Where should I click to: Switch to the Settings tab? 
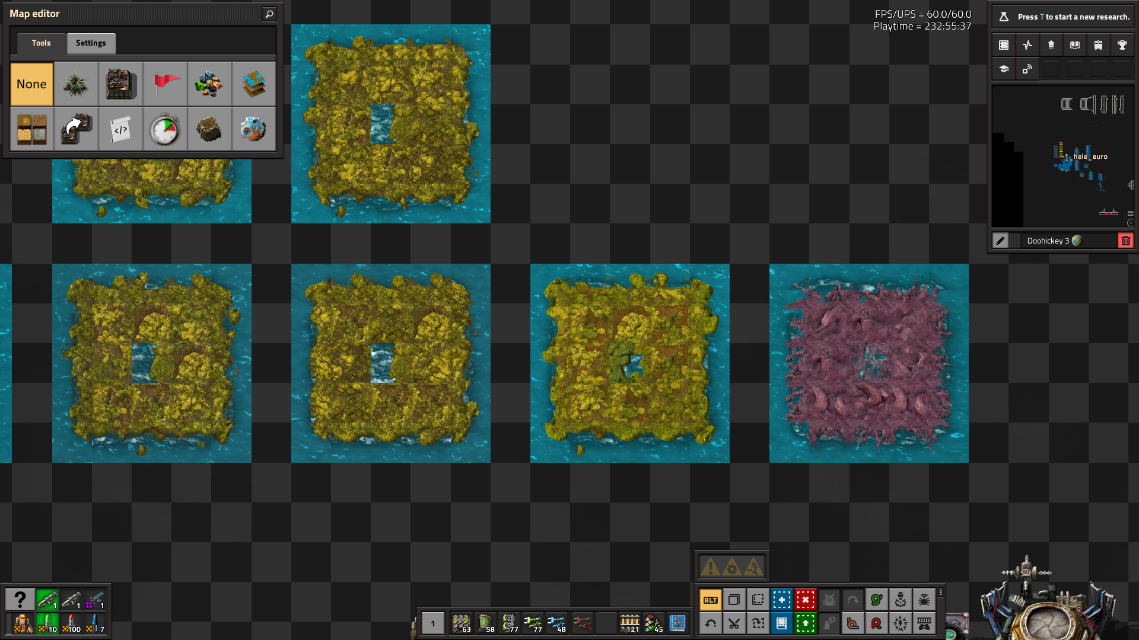(x=91, y=43)
